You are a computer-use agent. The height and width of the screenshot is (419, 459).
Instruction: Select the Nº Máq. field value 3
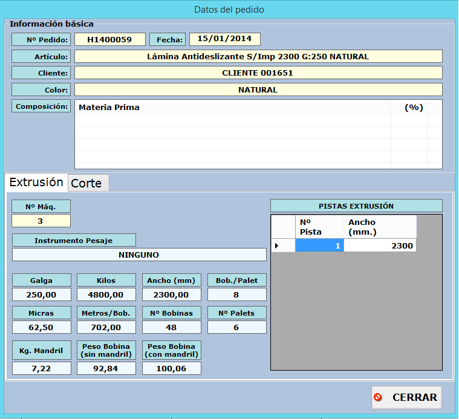point(41,221)
